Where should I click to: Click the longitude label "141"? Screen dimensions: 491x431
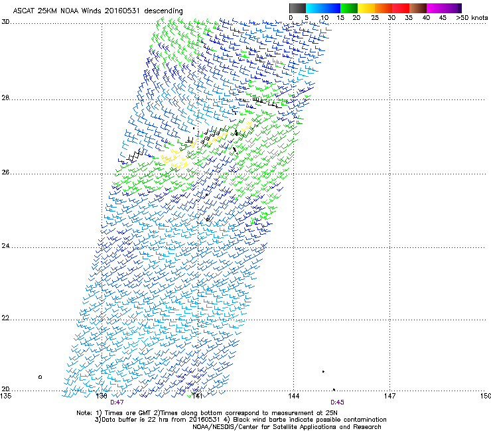pos(197,397)
